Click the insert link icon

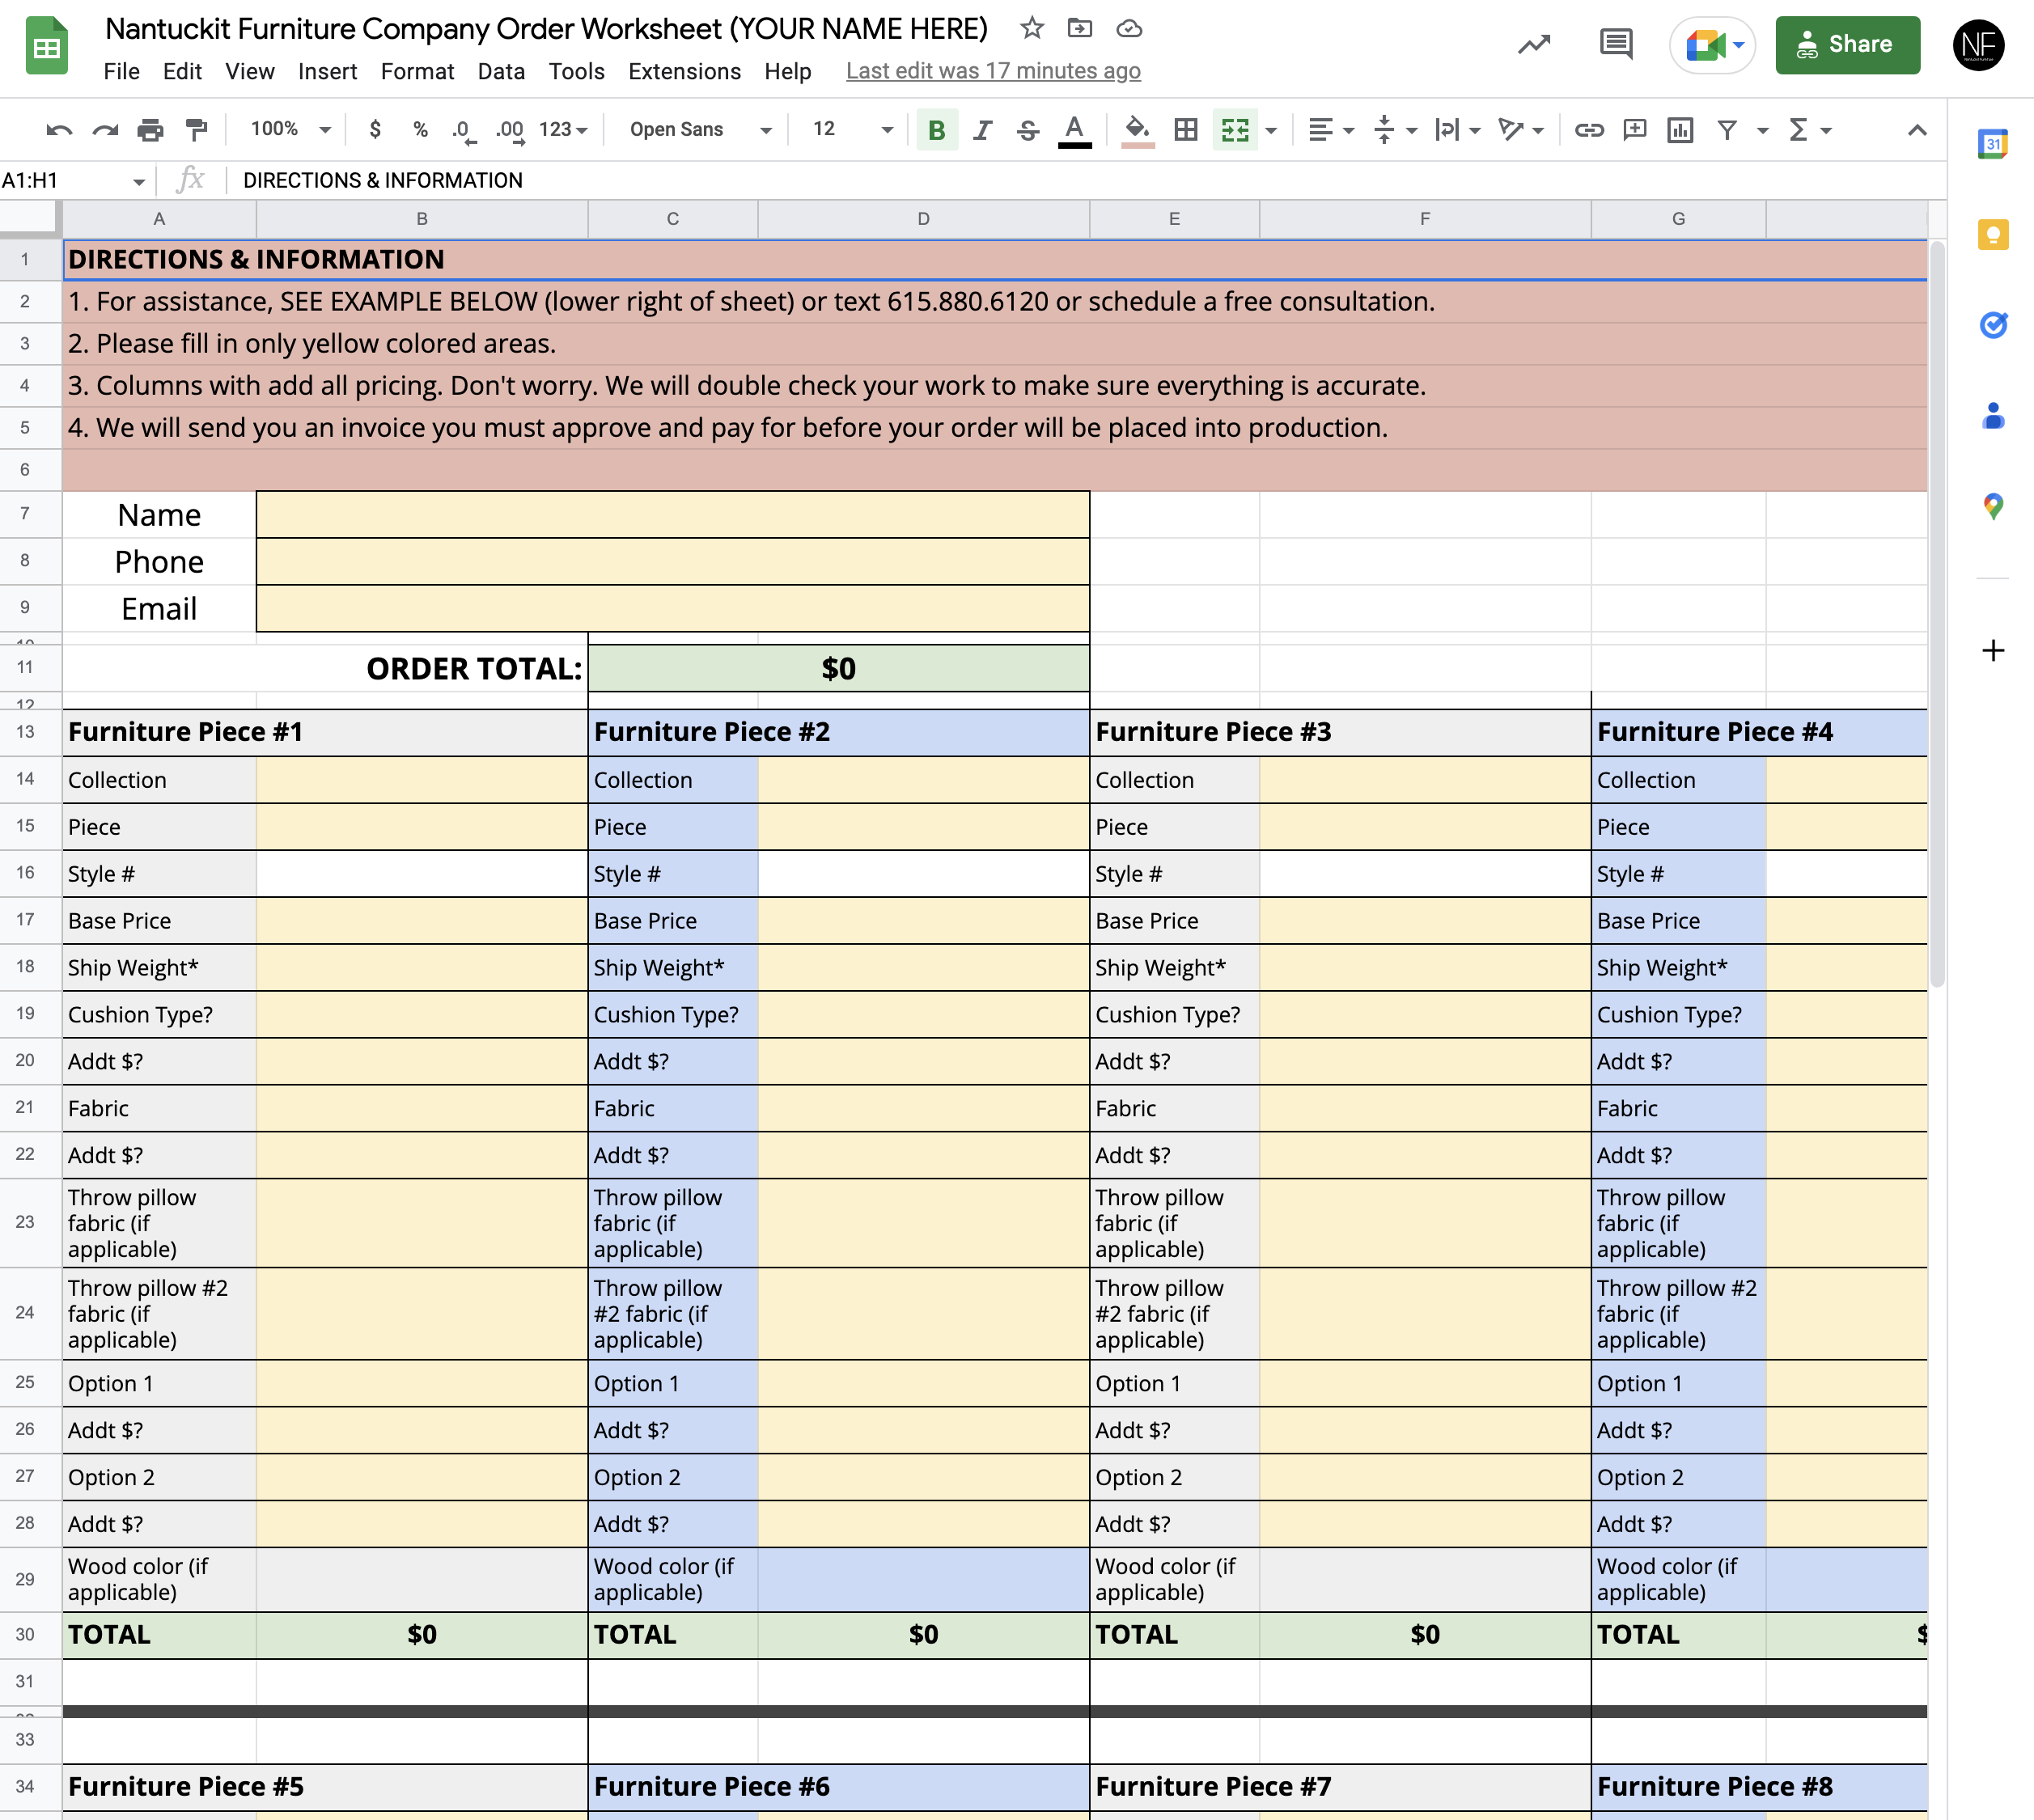pyautogui.click(x=1588, y=130)
